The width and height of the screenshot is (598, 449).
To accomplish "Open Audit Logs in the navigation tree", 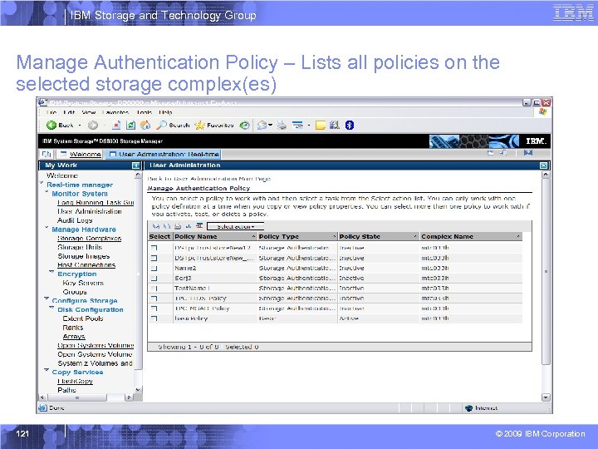I will (75, 220).
